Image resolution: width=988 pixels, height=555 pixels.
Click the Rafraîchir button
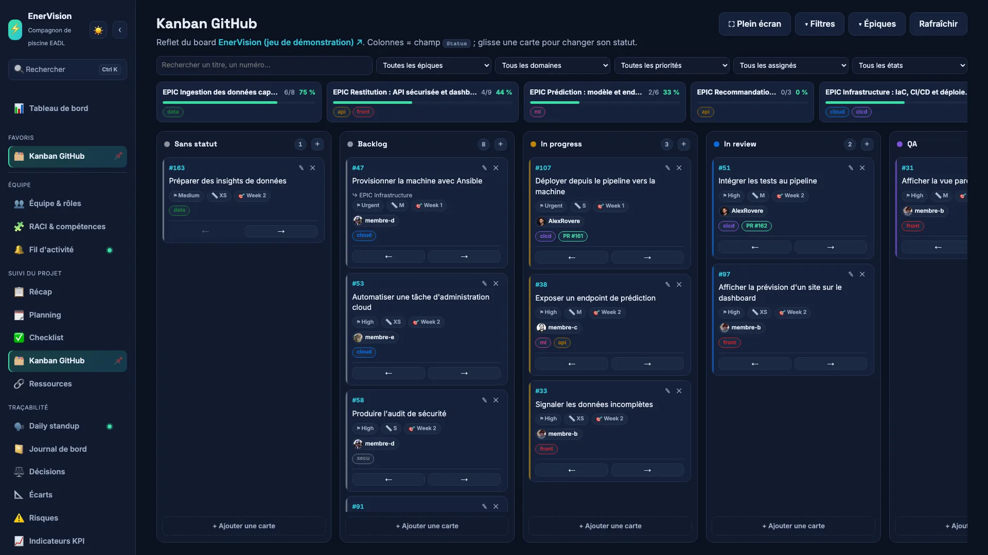click(938, 24)
